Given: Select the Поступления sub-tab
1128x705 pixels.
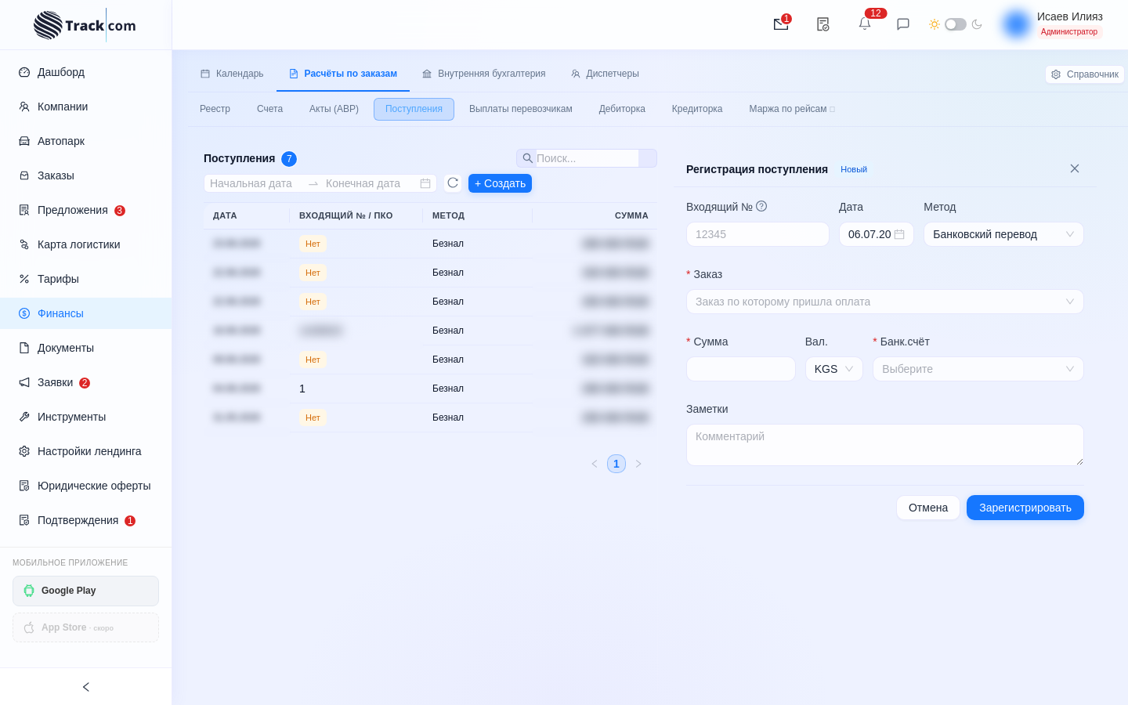Looking at the screenshot, I should (x=414, y=109).
